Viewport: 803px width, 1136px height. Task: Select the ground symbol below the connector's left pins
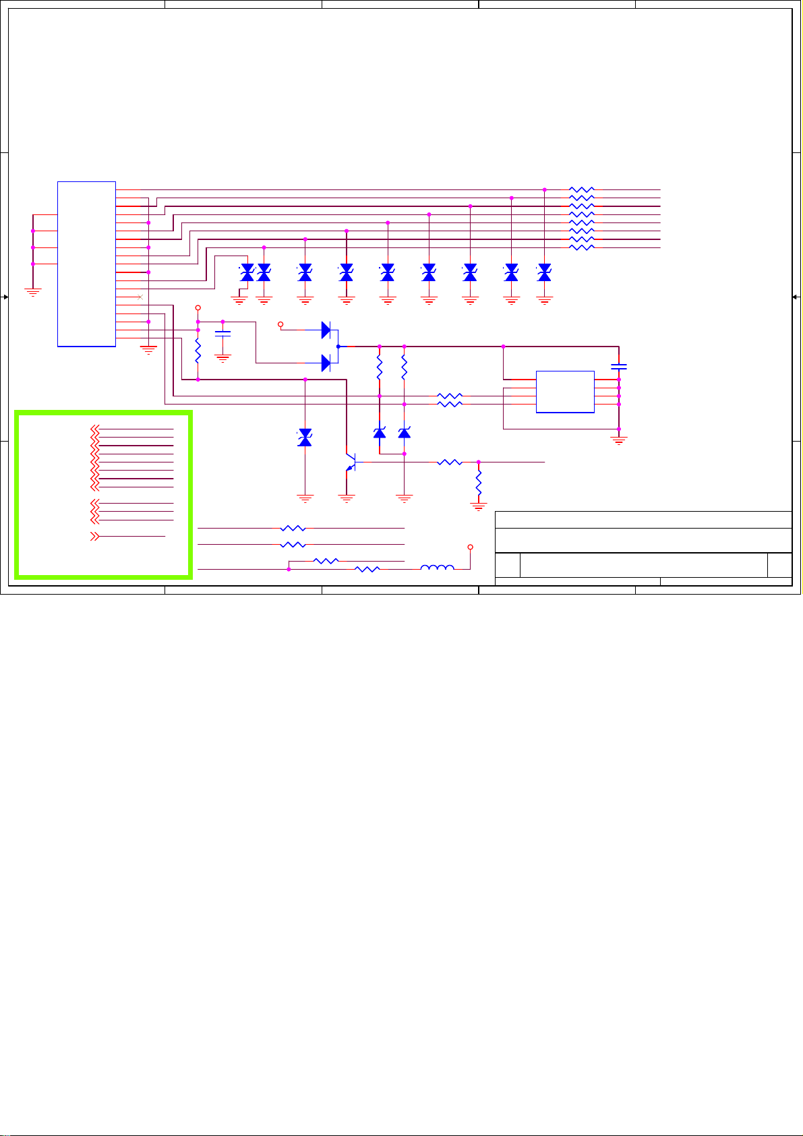click(32, 293)
